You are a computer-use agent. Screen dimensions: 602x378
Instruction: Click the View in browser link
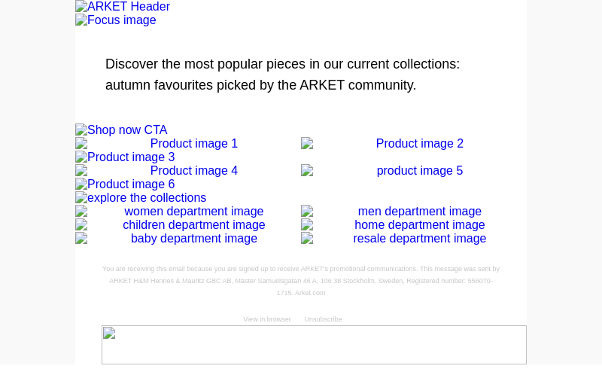pyautogui.click(x=267, y=319)
